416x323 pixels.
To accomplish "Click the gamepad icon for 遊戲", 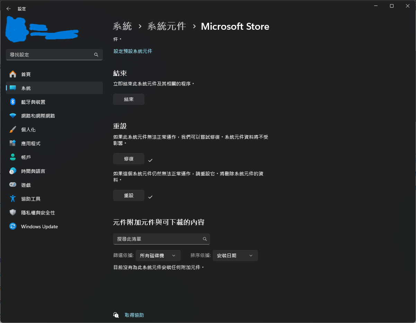I will coord(13,185).
